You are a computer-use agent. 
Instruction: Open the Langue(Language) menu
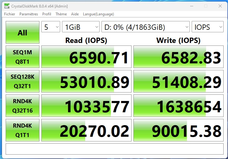tap(98, 14)
